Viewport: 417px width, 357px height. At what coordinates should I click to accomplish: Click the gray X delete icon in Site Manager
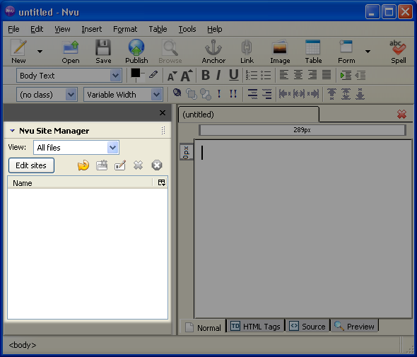[139, 165]
